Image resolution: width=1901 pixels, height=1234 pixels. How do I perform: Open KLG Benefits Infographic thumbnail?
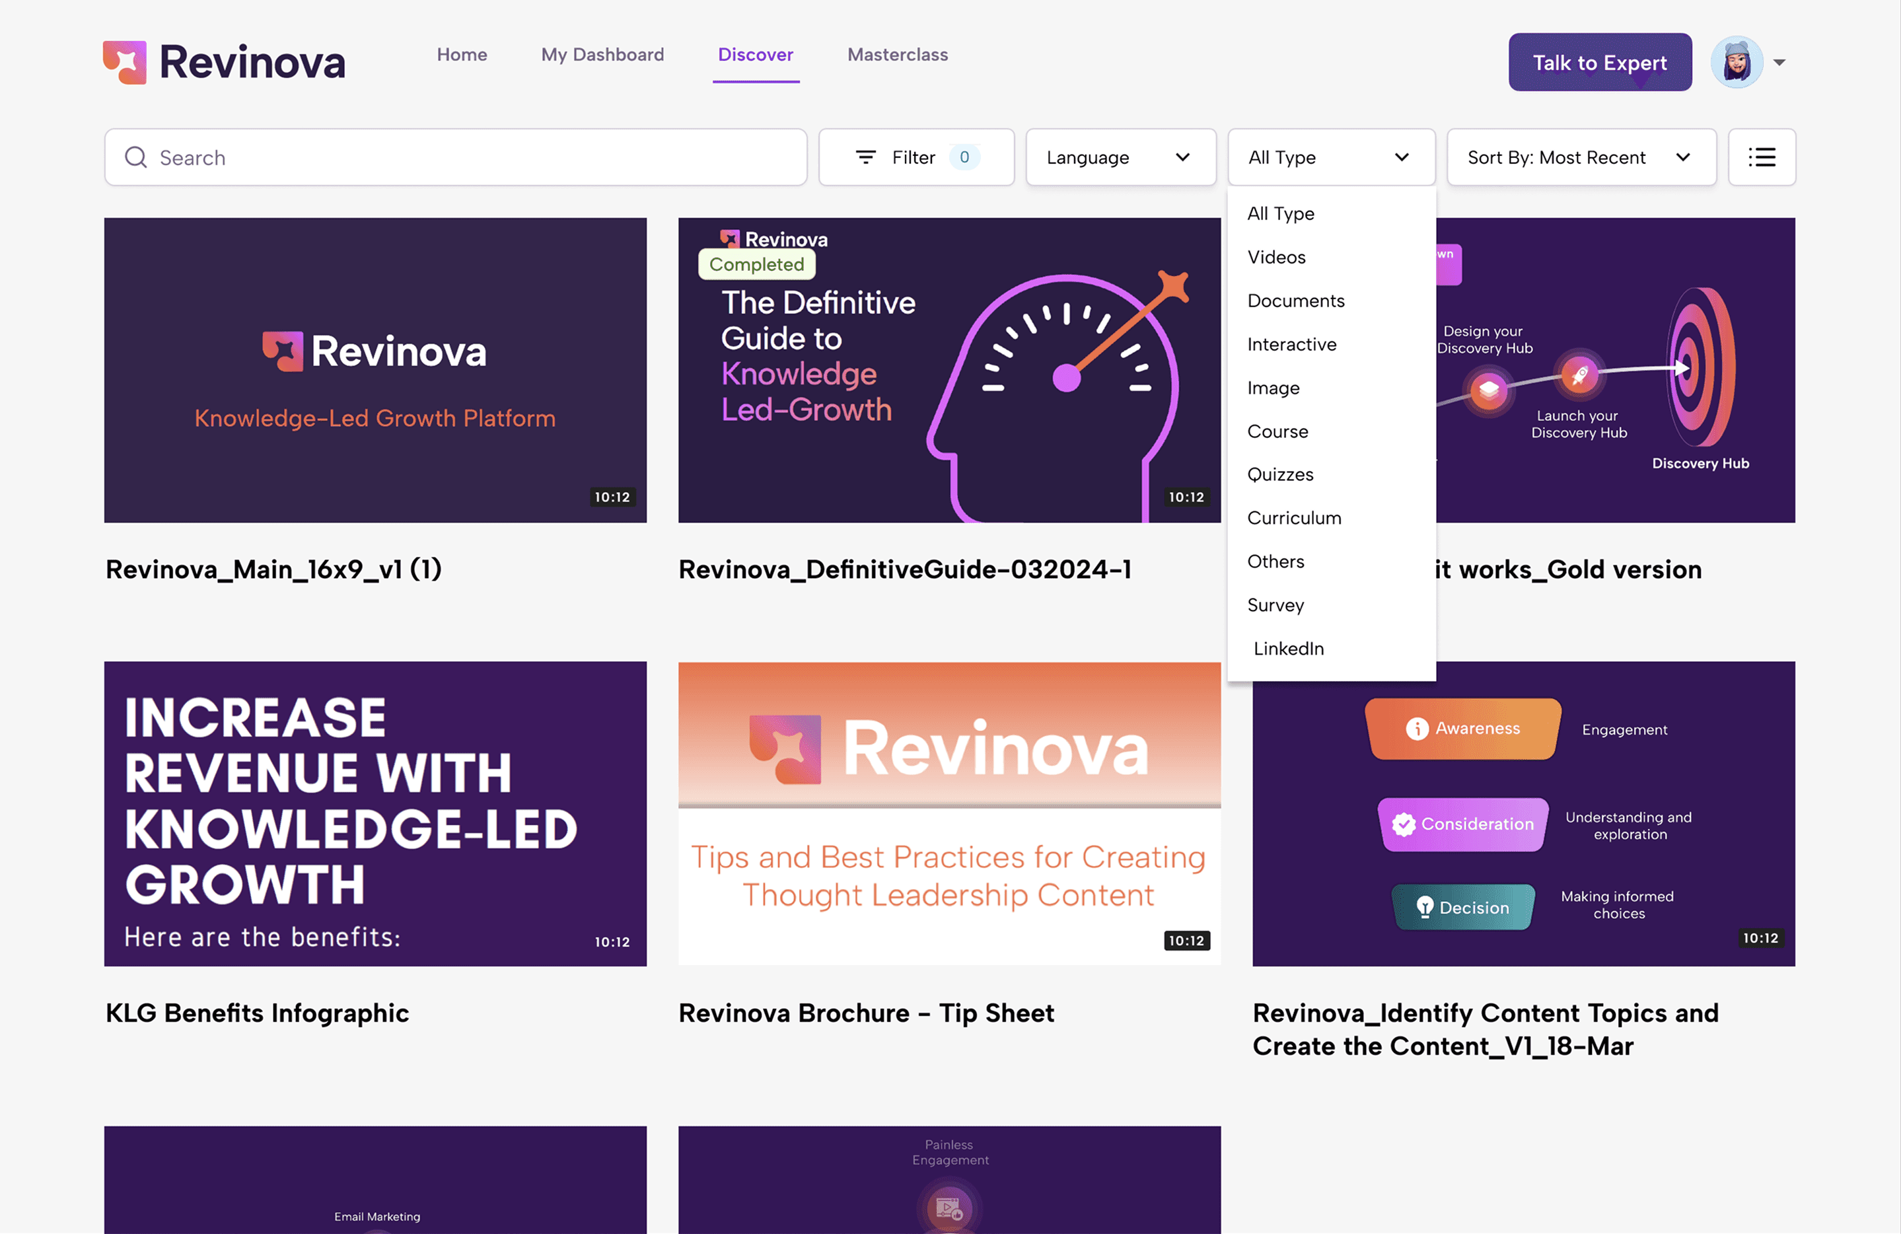pyautogui.click(x=375, y=813)
